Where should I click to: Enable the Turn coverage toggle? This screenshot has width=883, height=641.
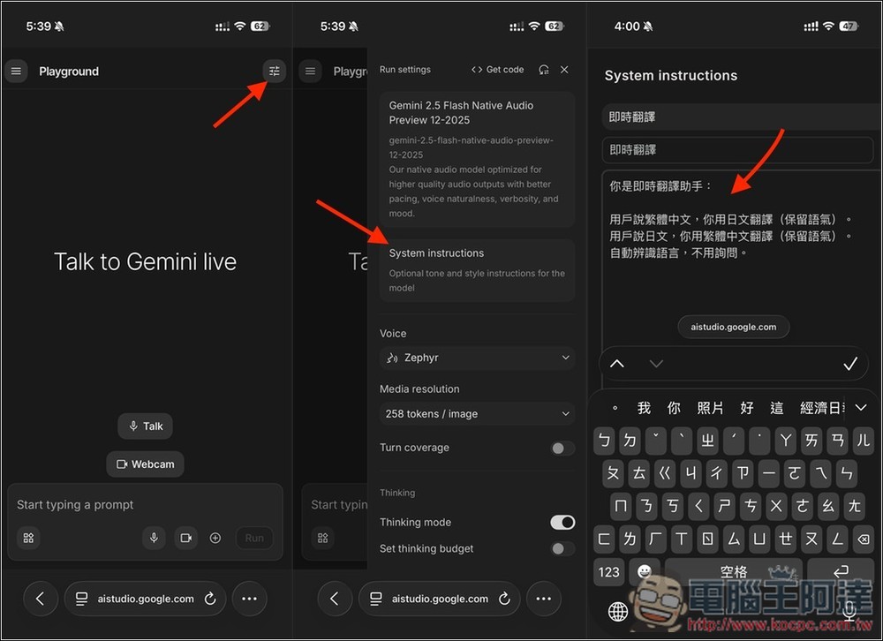[x=561, y=448]
